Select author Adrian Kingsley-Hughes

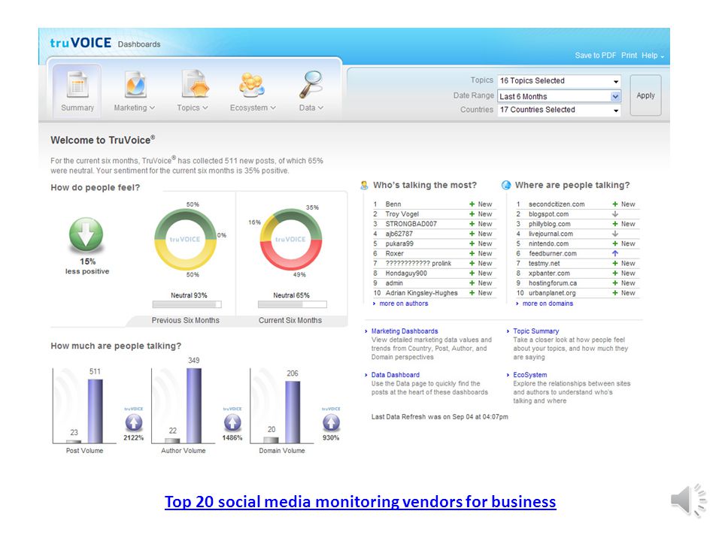[x=422, y=293]
